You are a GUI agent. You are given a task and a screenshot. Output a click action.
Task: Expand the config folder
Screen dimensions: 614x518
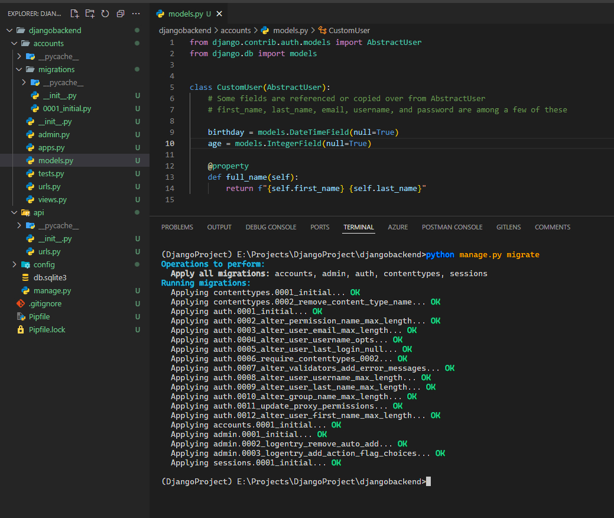point(44,264)
